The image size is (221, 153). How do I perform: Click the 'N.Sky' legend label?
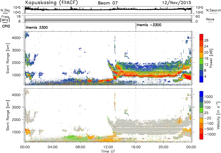point(5,10)
